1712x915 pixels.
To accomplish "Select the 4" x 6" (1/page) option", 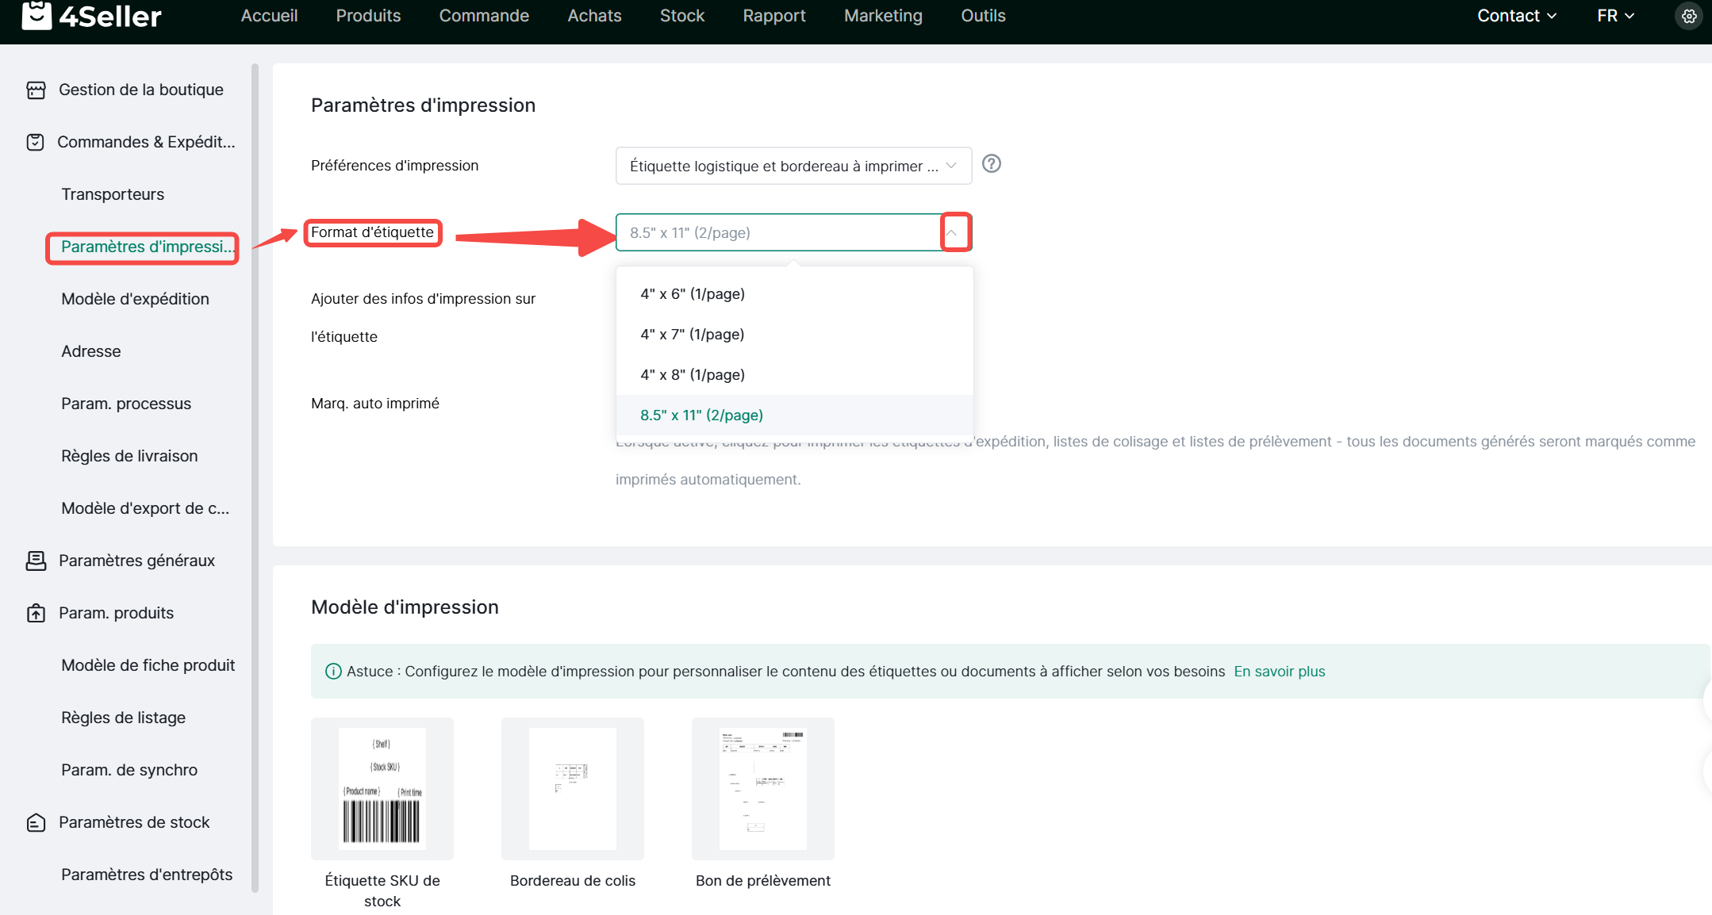I will [692, 294].
